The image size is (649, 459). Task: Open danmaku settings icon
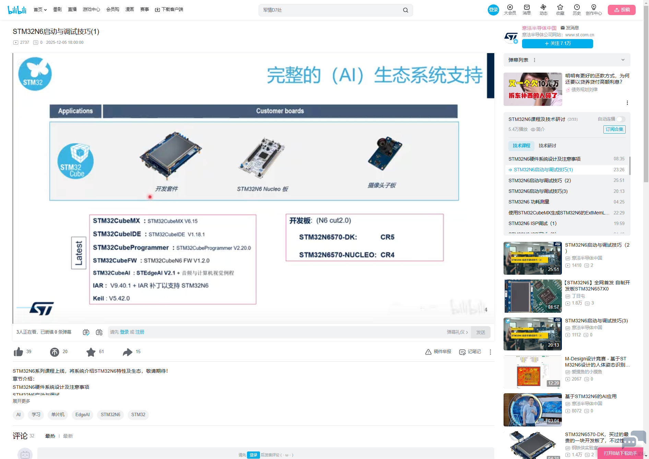(99, 332)
